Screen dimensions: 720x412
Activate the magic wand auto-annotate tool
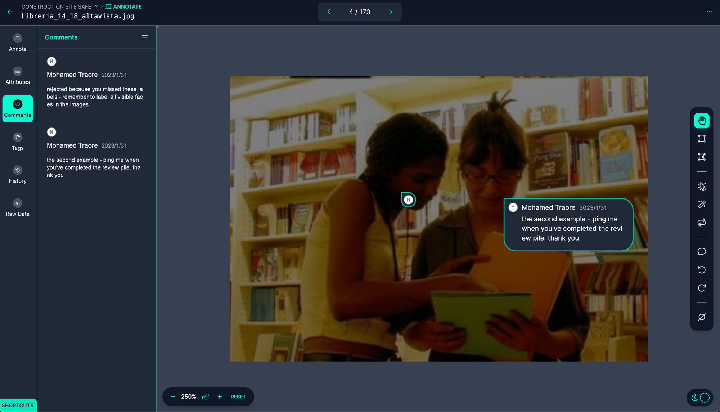702,204
